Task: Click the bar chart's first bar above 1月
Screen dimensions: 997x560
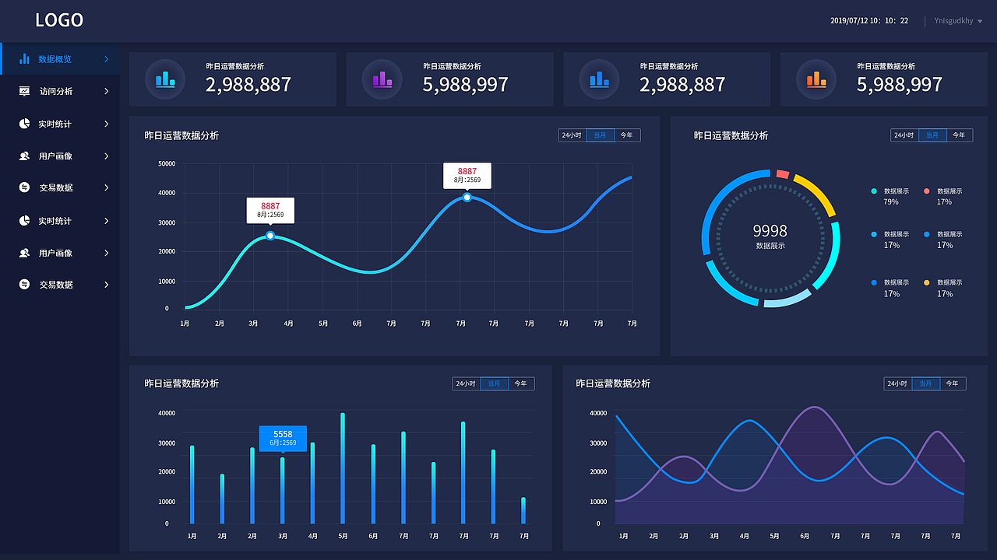Action: pyautogui.click(x=192, y=485)
